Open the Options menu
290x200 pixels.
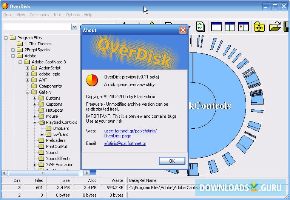click(73, 15)
